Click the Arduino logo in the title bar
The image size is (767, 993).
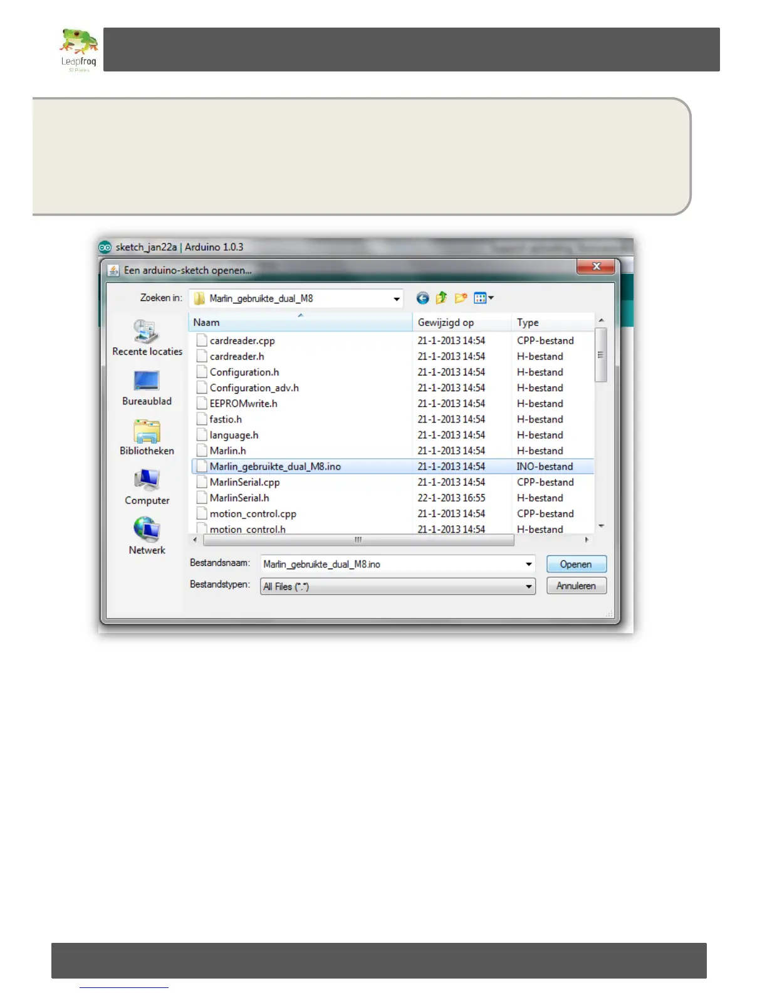point(105,247)
